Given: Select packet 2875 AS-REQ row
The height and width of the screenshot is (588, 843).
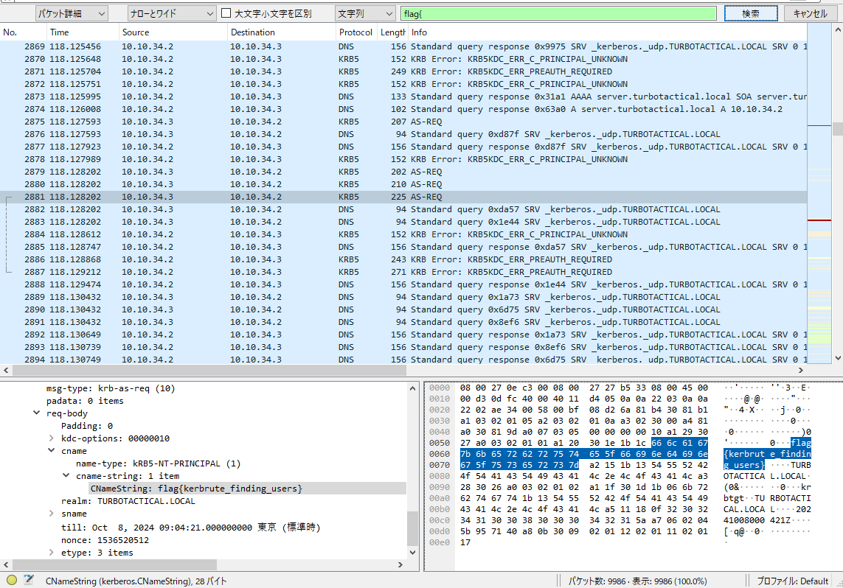Looking at the screenshot, I should pos(403,122).
